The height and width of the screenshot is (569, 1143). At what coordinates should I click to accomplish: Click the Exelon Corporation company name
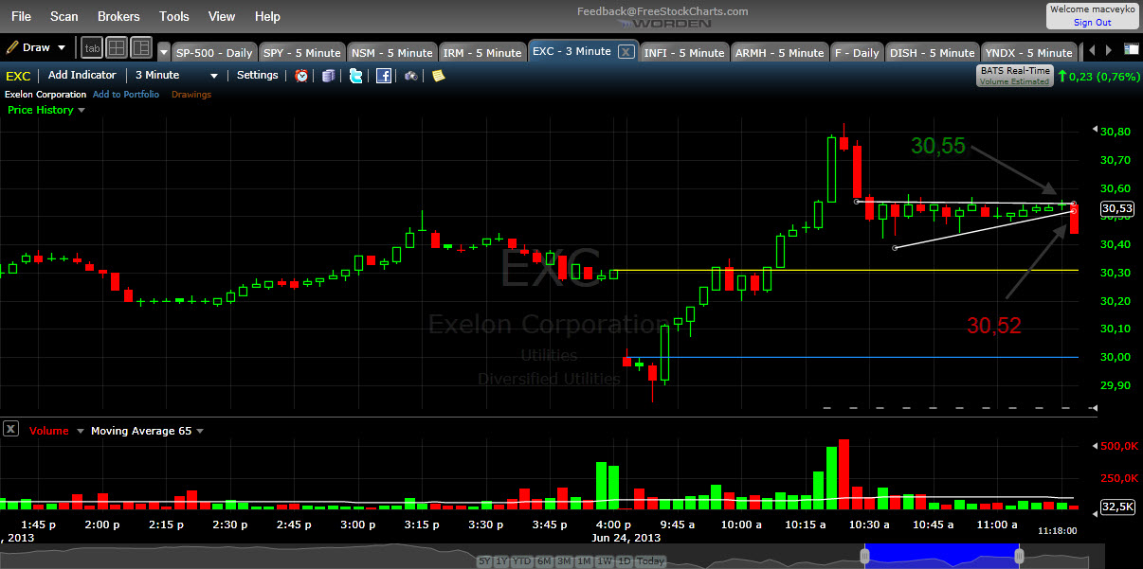click(x=45, y=95)
